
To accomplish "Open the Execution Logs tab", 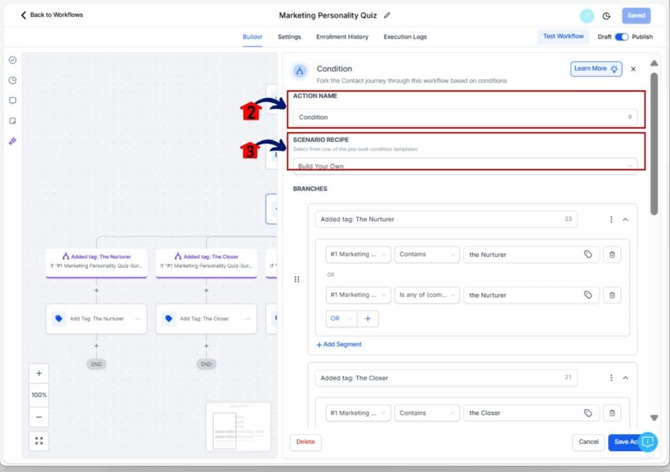I will [x=405, y=37].
